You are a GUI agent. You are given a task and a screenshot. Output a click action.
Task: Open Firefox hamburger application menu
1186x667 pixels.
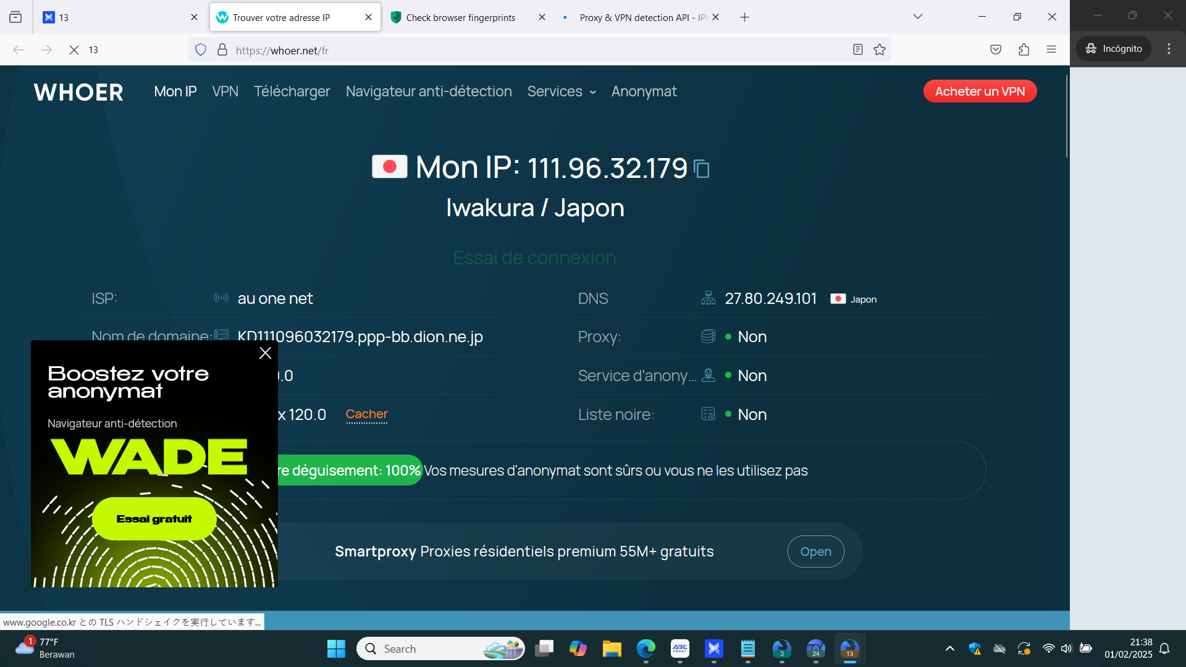coord(1051,50)
